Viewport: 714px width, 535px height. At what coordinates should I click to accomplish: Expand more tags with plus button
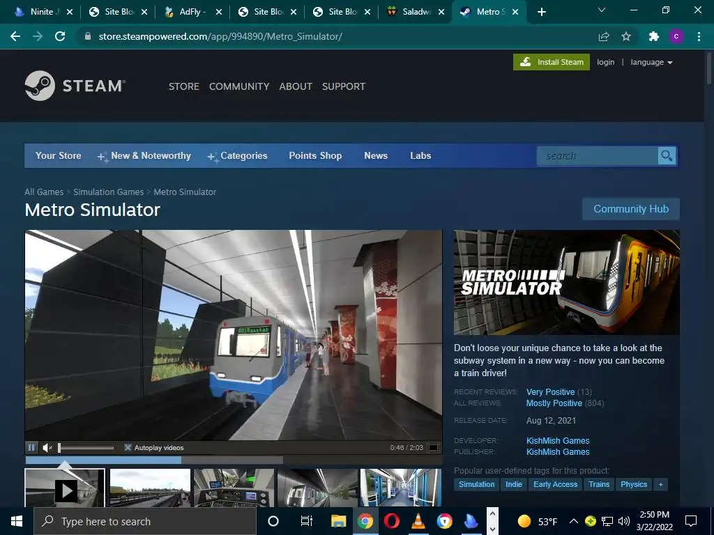point(661,485)
